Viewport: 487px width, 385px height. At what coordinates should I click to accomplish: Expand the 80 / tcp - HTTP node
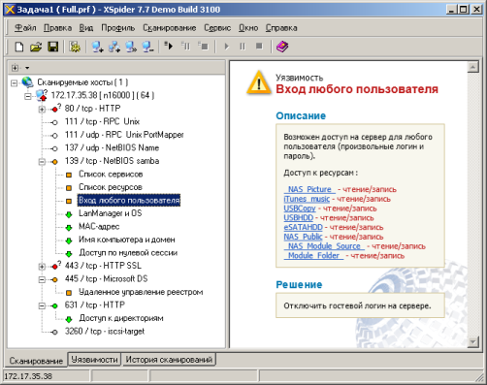tap(42, 110)
